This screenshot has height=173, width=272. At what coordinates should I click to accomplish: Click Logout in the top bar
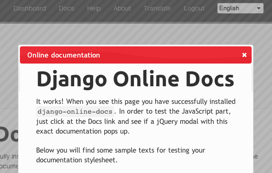194,8
